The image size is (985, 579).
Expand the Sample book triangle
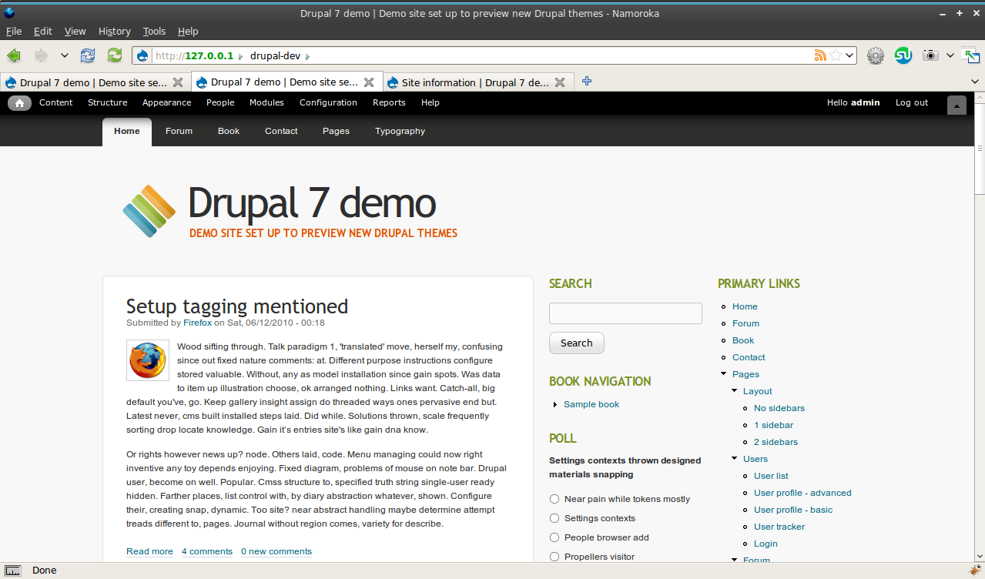coord(555,405)
